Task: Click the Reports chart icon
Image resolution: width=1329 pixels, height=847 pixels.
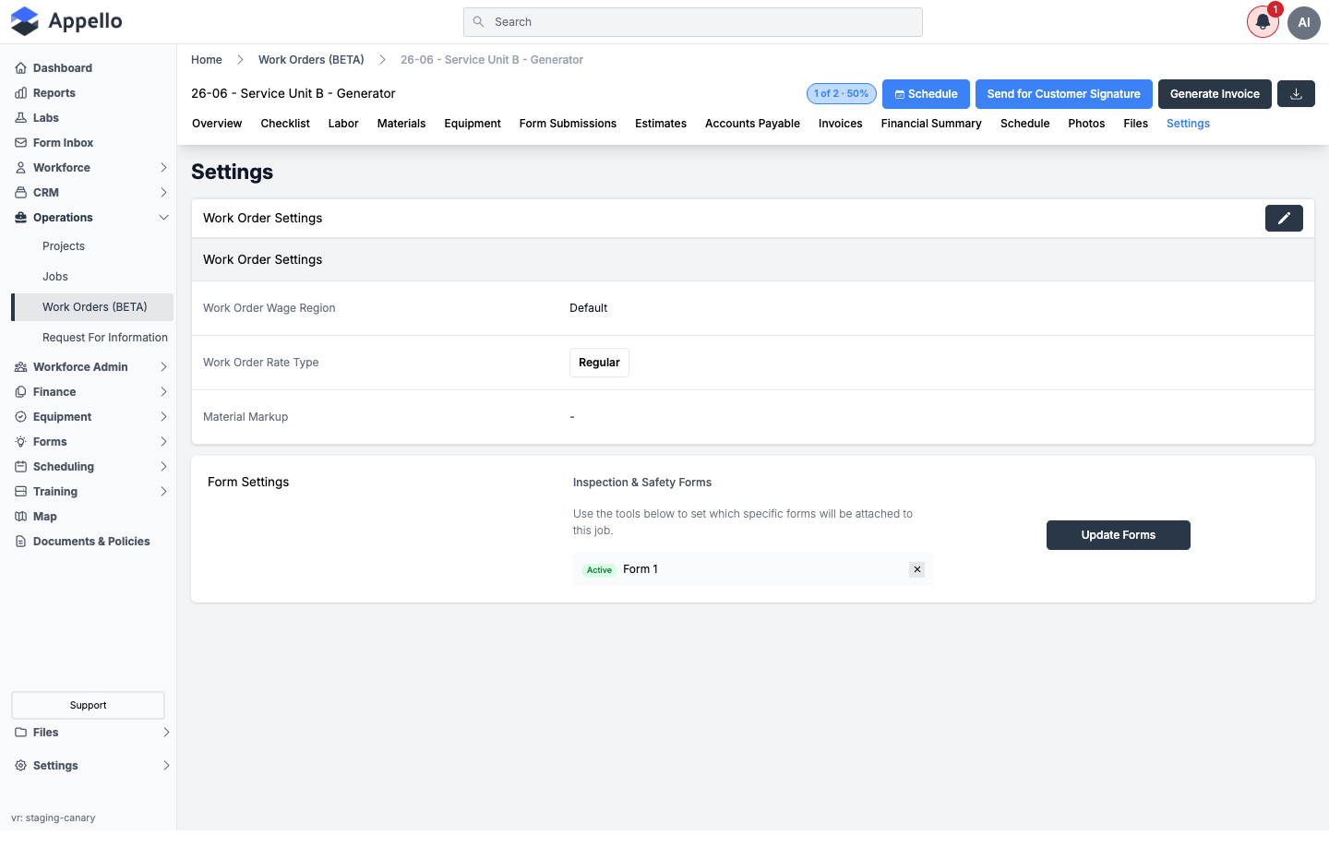Action: [20, 93]
